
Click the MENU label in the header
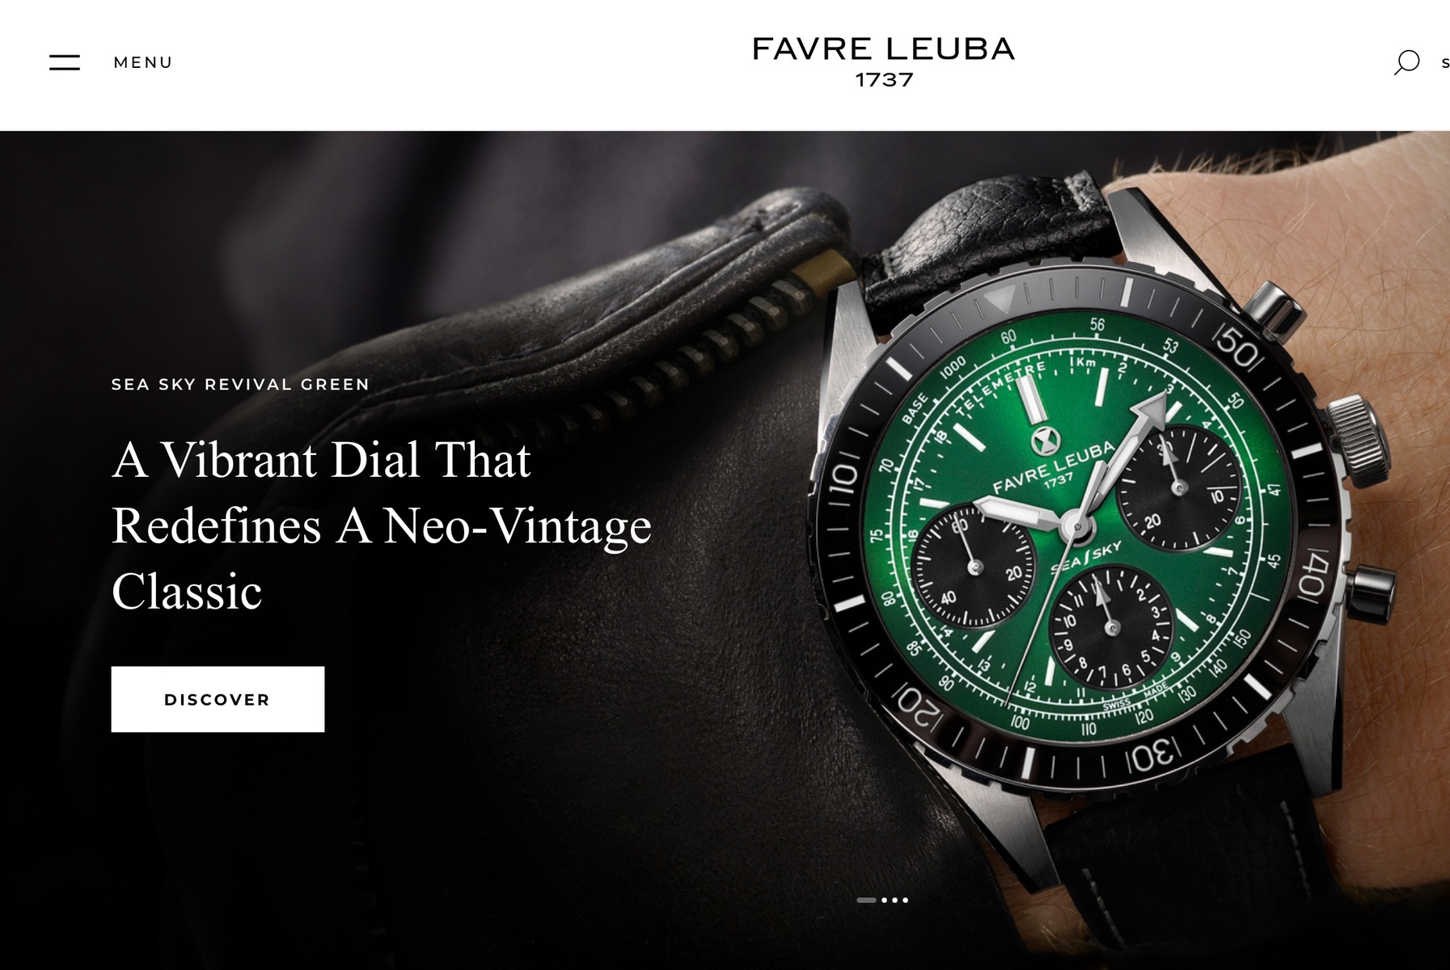(x=143, y=62)
